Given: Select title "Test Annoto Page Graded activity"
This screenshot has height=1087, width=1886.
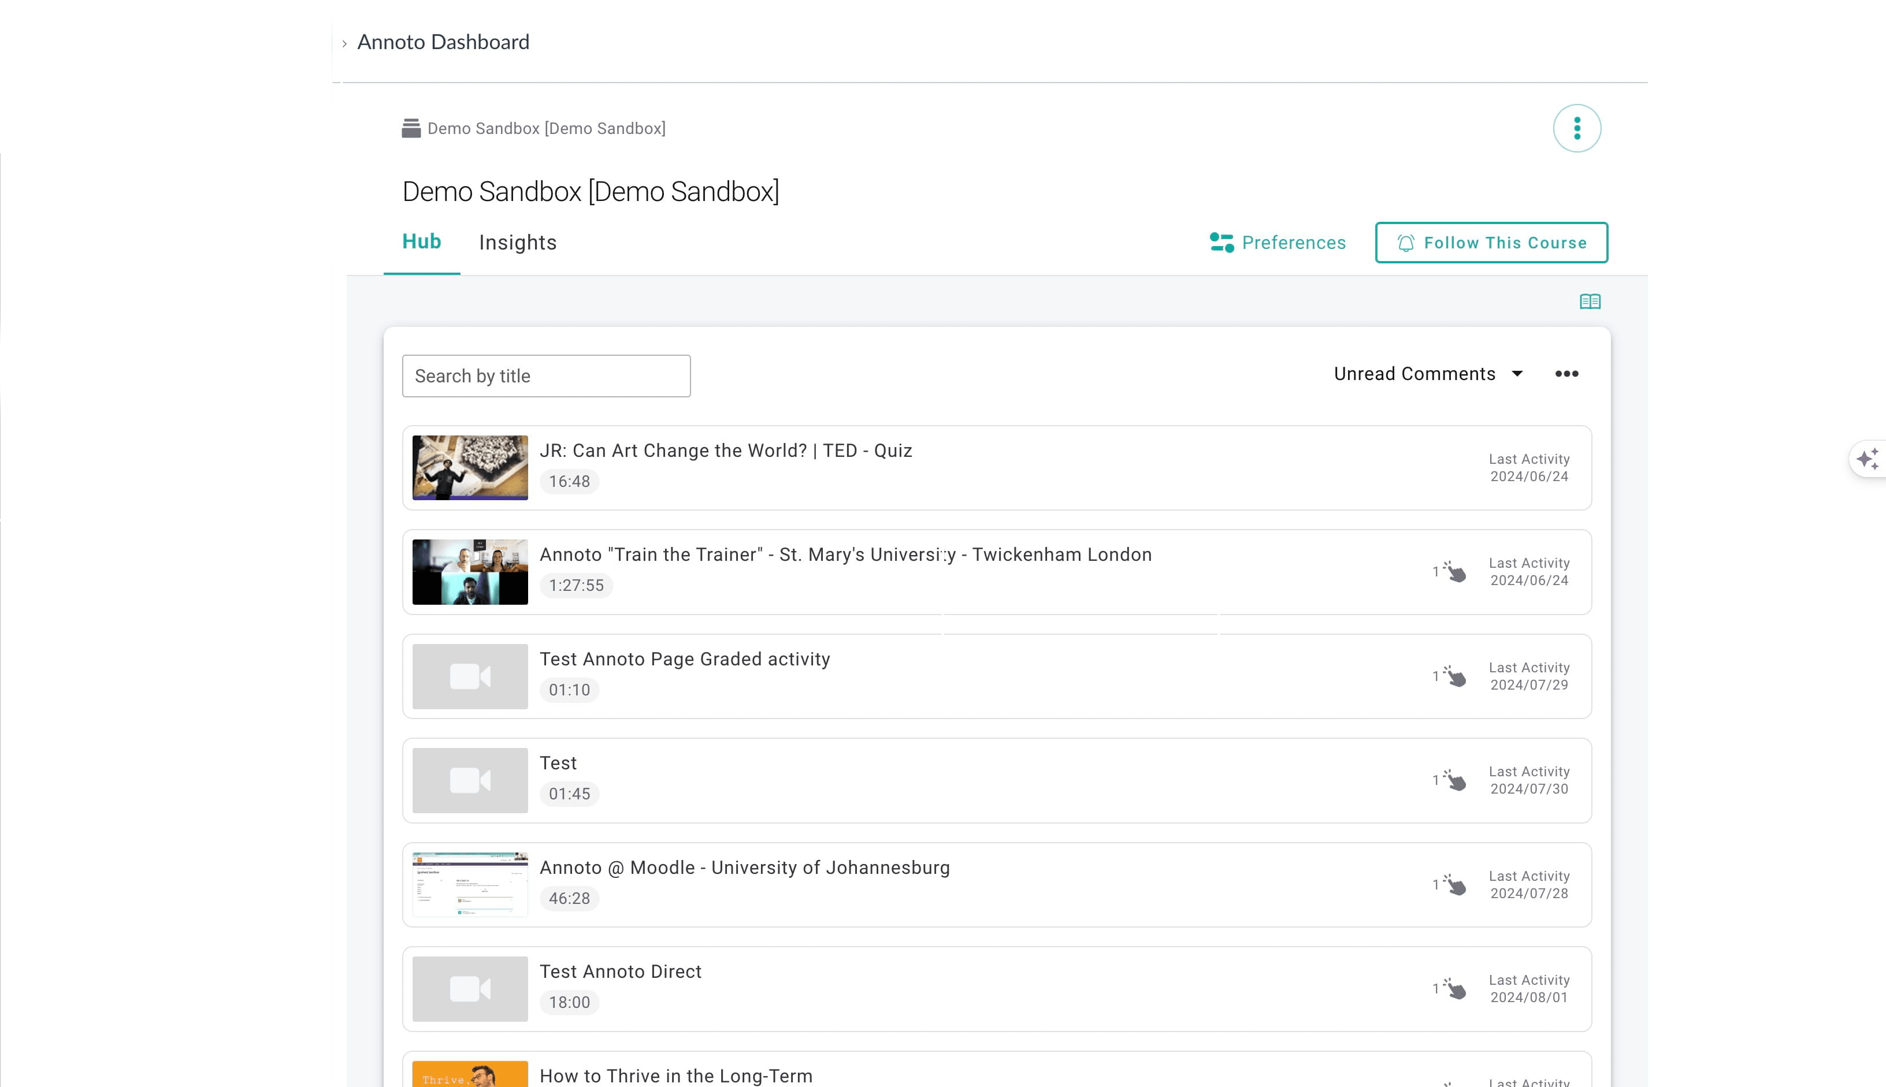Looking at the screenshot, I should coord(685,659).
